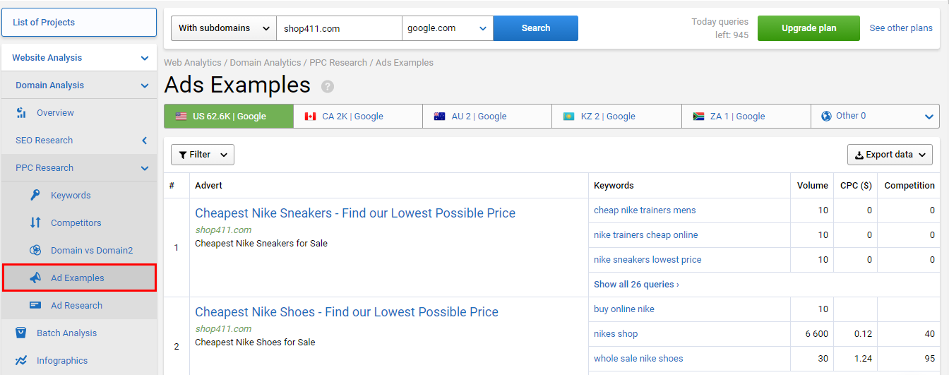Open the Export data dropdown
The height and width of the screenshot is (375, 949).
[x=890, y=155]
